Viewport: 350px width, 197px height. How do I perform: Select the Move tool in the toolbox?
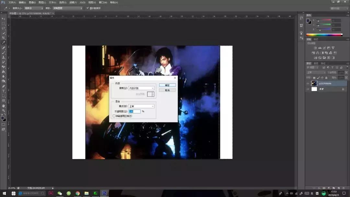(4, 19)
